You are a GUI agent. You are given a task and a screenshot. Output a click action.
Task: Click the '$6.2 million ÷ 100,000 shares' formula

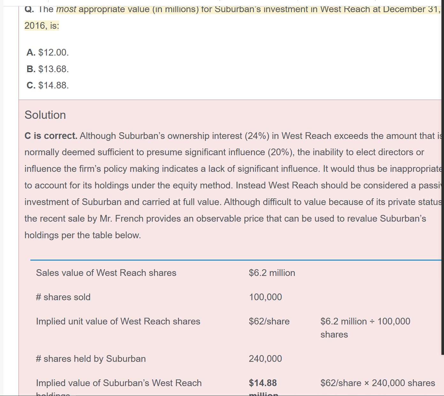tap(365, 328)
